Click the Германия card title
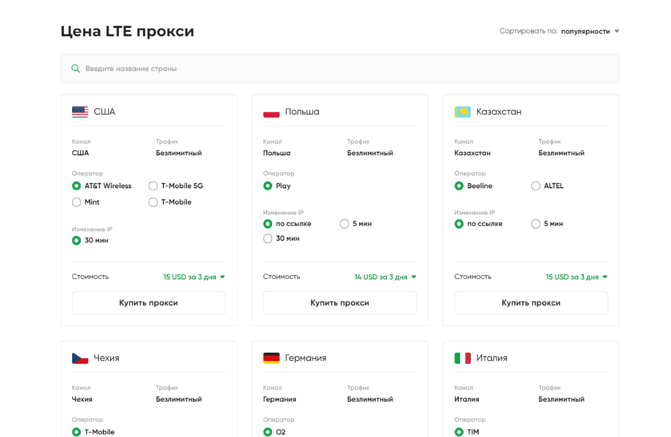The image size is (671, 437). pyautogui.click(x=306, y=358)
